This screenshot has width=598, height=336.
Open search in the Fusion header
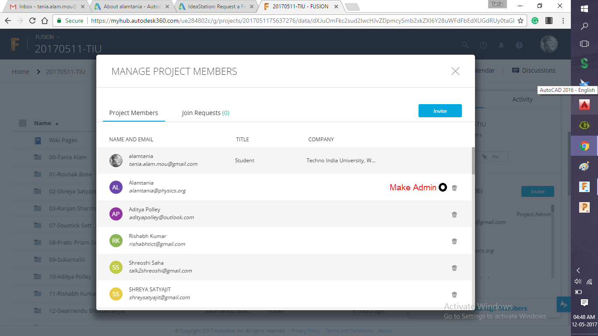click(x=465, y=45)
